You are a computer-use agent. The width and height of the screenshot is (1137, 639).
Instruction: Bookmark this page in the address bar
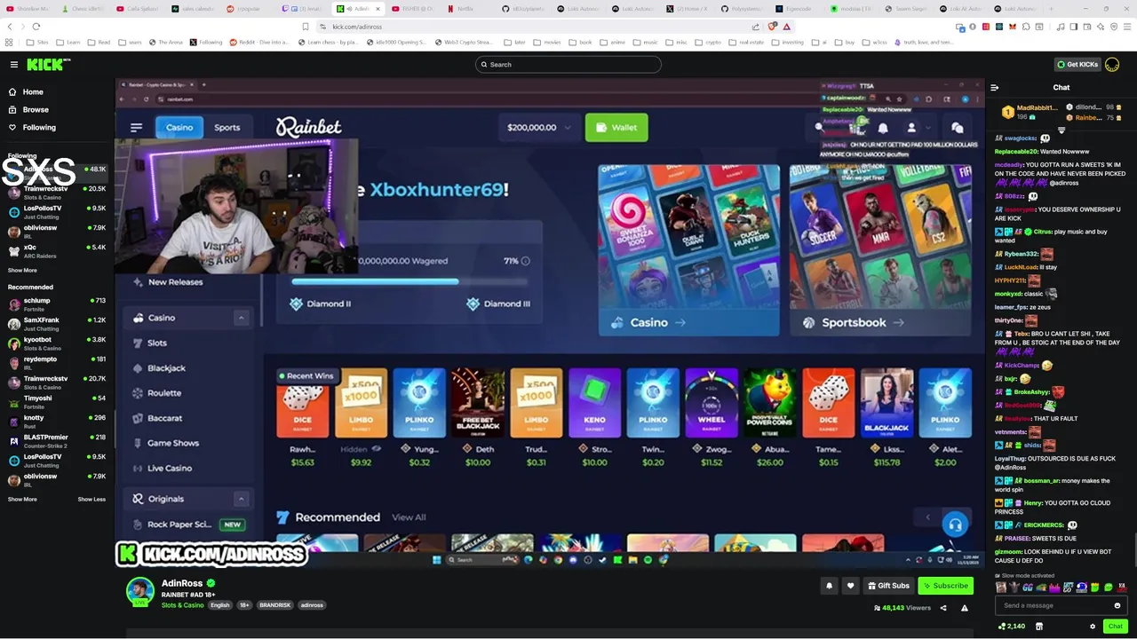(305, 27)
